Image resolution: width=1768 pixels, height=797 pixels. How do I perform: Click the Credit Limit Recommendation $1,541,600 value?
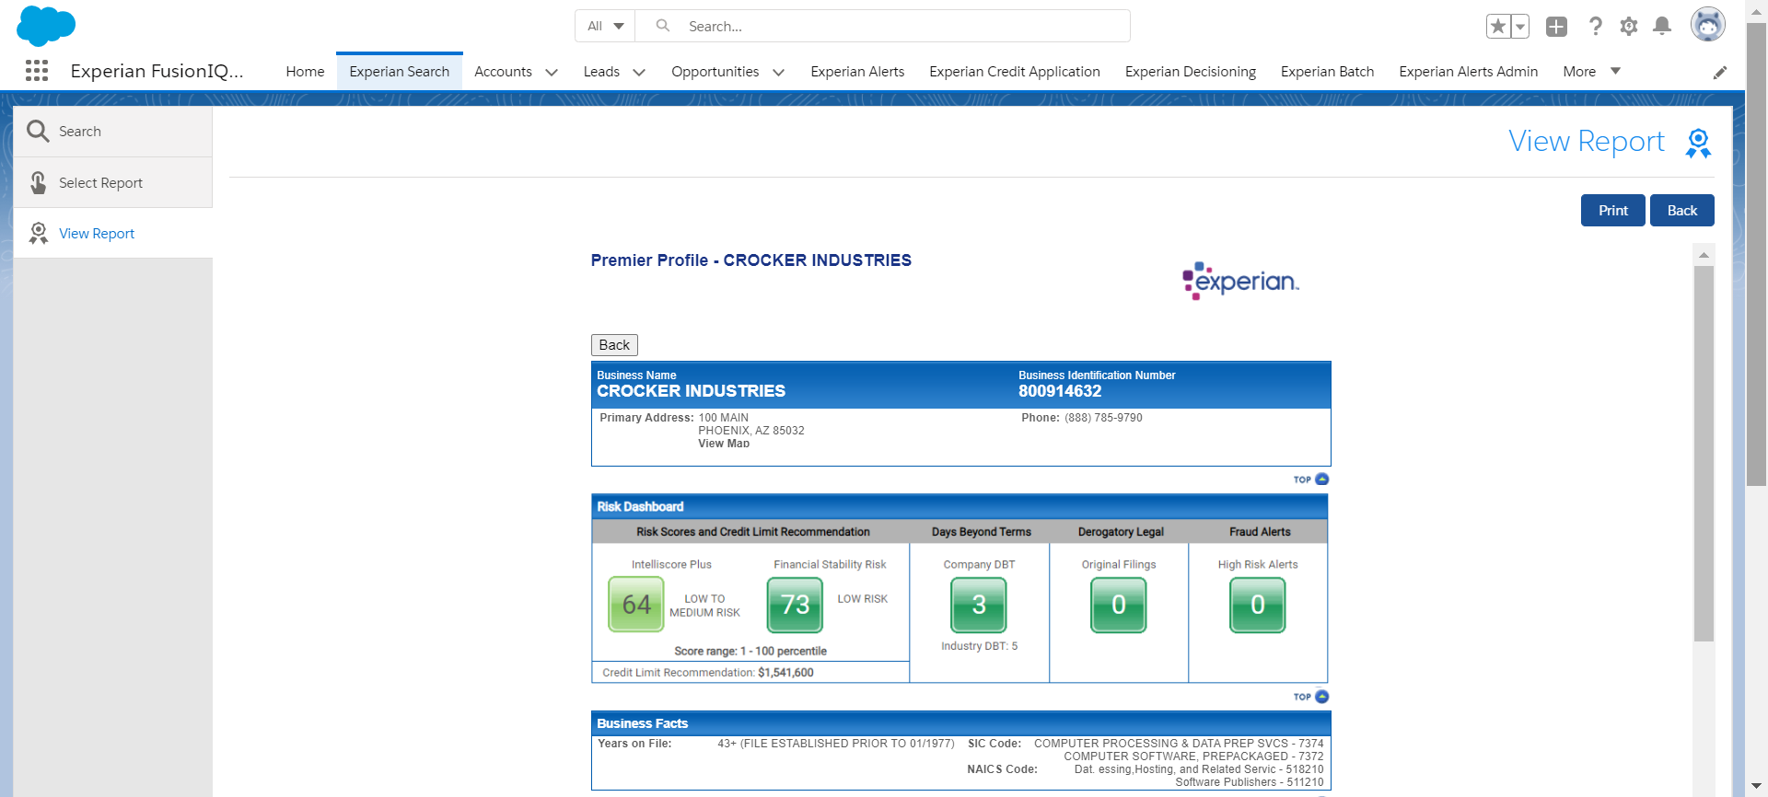(x=785, y=673)
